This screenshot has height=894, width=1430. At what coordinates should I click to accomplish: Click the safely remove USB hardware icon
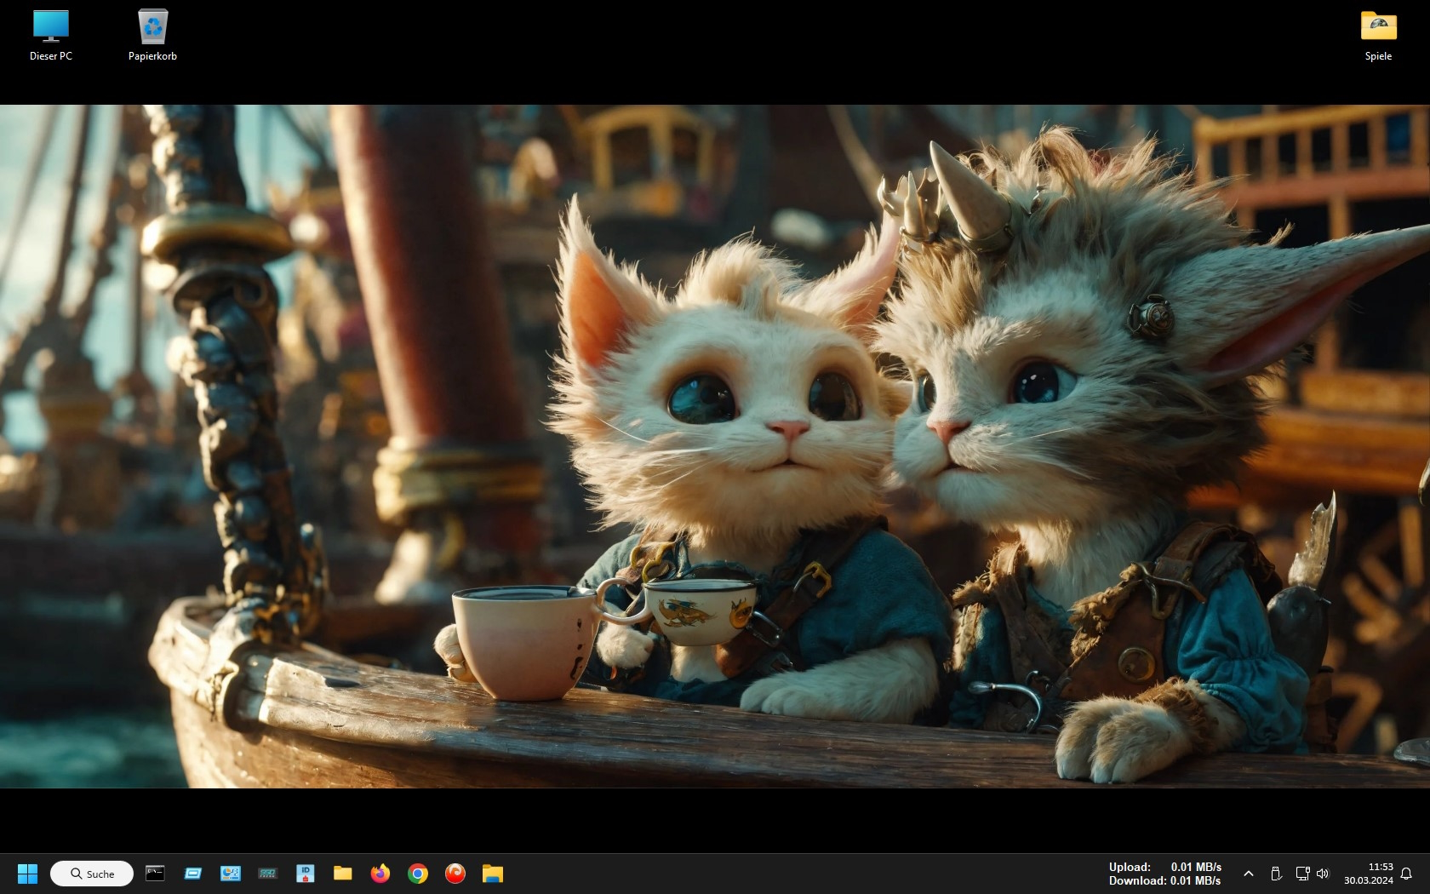(x=1276, y=874)
